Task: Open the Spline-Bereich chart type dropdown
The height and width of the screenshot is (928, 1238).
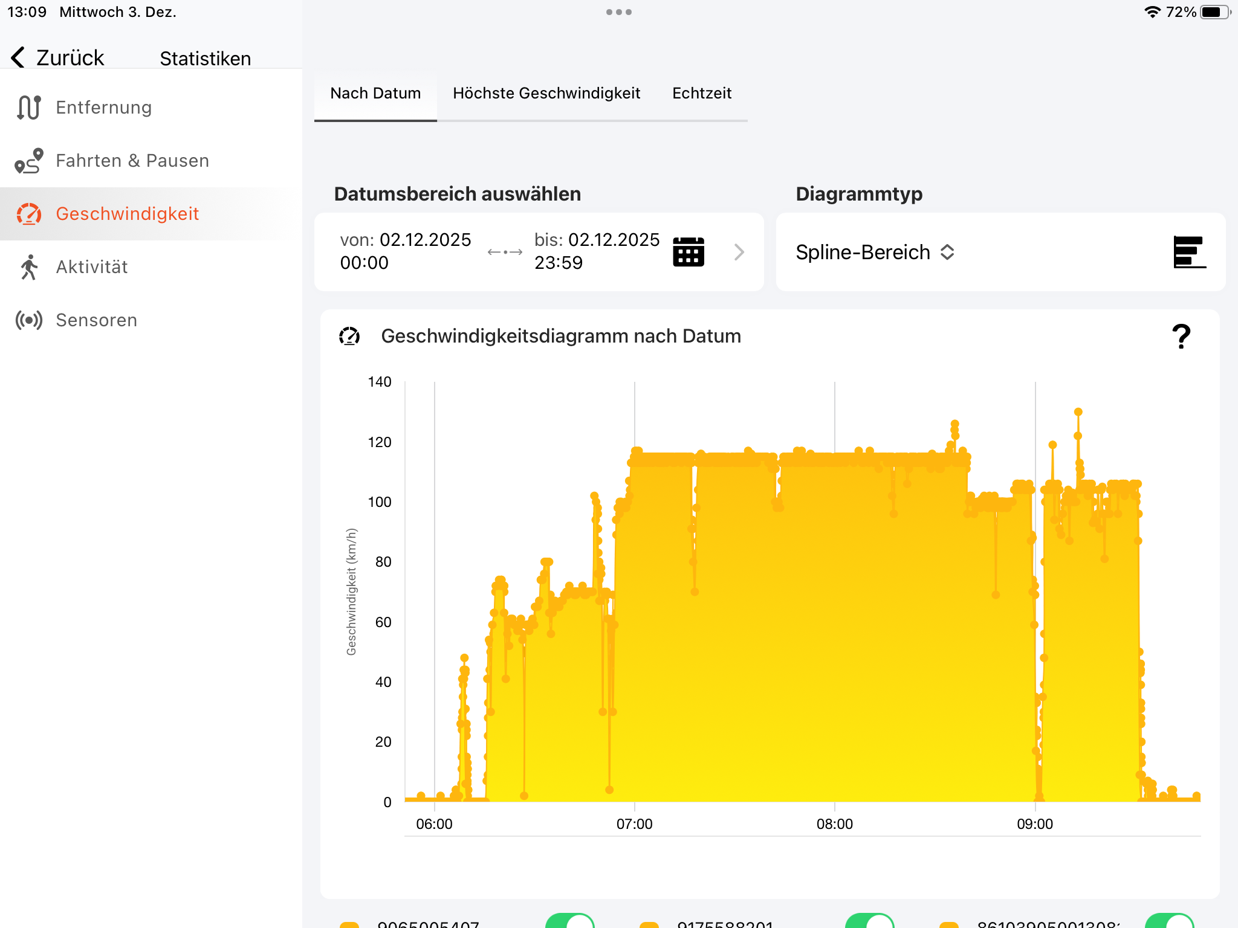Action: (875, 252)
